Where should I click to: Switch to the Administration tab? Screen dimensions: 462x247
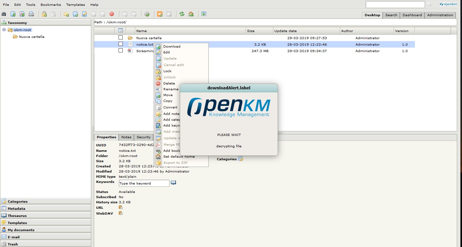point(440,15)
